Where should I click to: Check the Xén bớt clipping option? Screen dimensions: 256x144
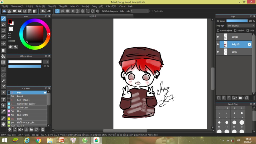pos(235,30)
